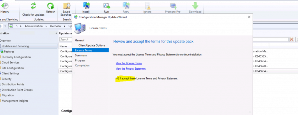Select the Management Insights node

15,101
